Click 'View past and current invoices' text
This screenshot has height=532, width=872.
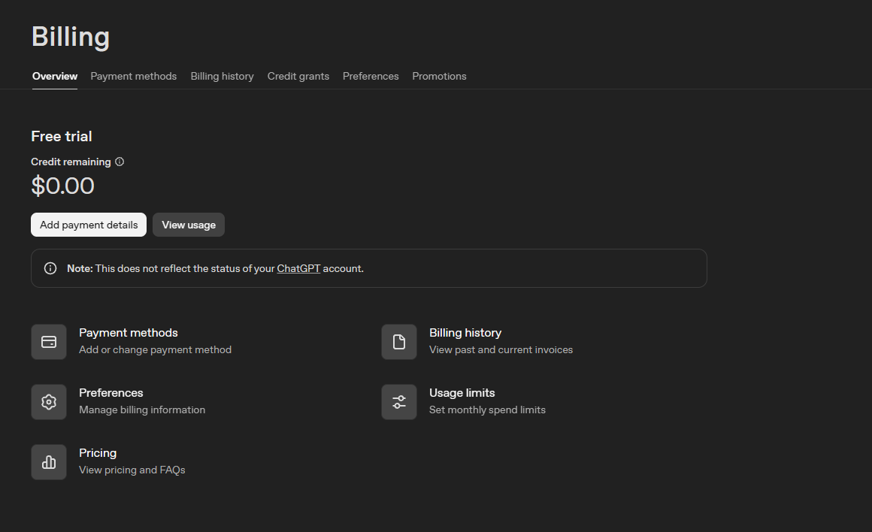pos(501,349)
